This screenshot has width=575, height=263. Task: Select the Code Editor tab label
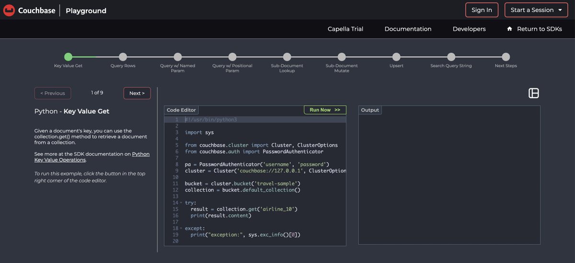click(x=181, y=110)
